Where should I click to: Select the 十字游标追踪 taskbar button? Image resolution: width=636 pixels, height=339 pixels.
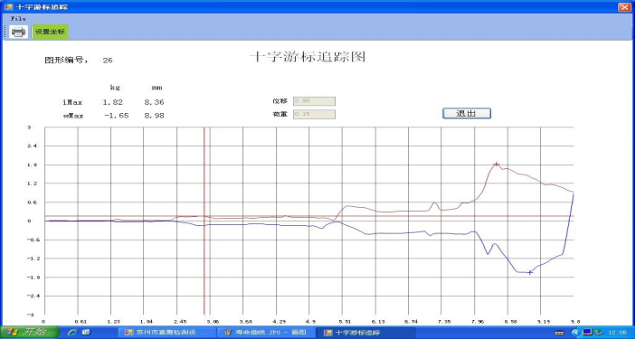pos(366,333)
